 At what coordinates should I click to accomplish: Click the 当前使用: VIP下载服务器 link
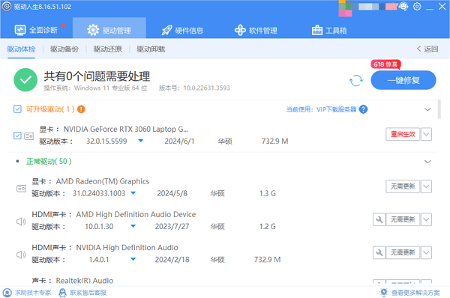pos(322,109)
